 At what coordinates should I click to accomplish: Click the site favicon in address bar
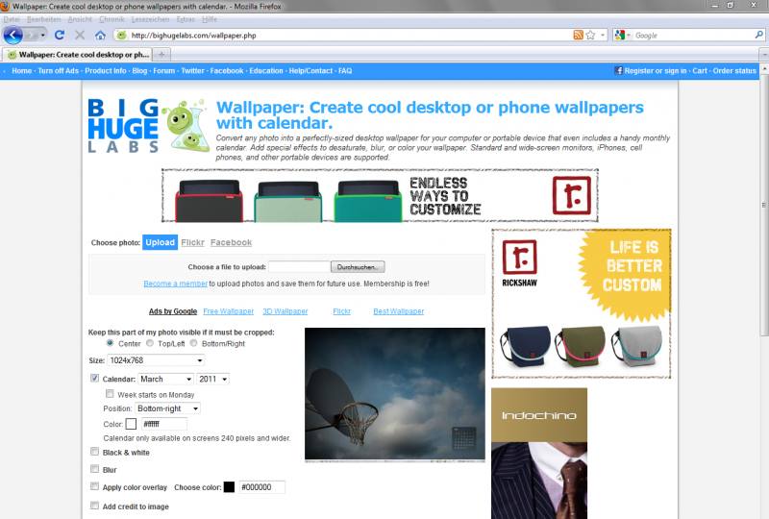pyautogui.click(x=122, y=35)
